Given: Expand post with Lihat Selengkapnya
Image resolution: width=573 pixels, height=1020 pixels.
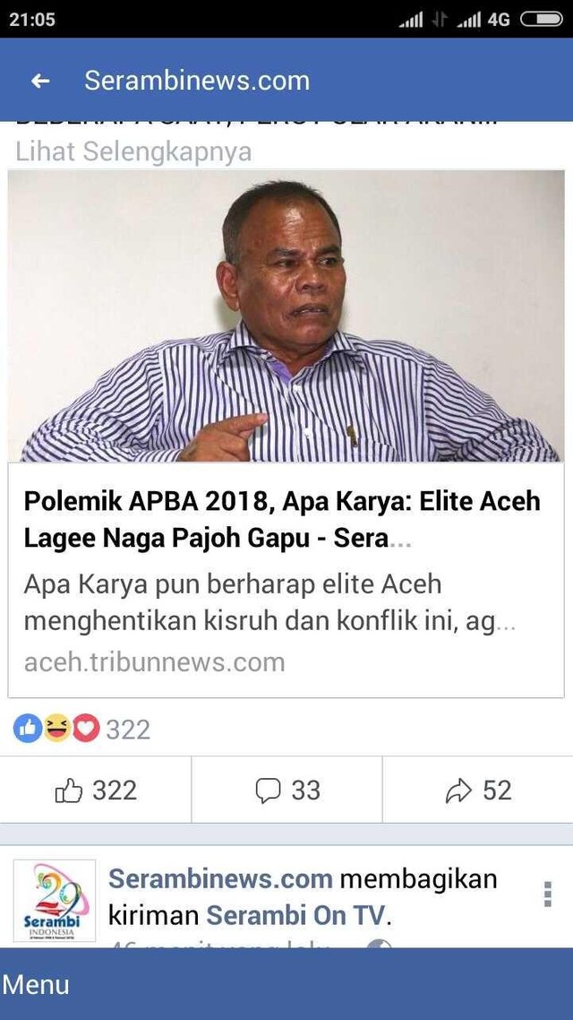Looking at the screenshot, I should tap(133, 151).
